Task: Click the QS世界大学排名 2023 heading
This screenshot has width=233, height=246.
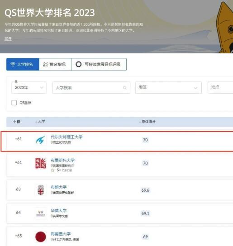Action: [x=50, y=13]
